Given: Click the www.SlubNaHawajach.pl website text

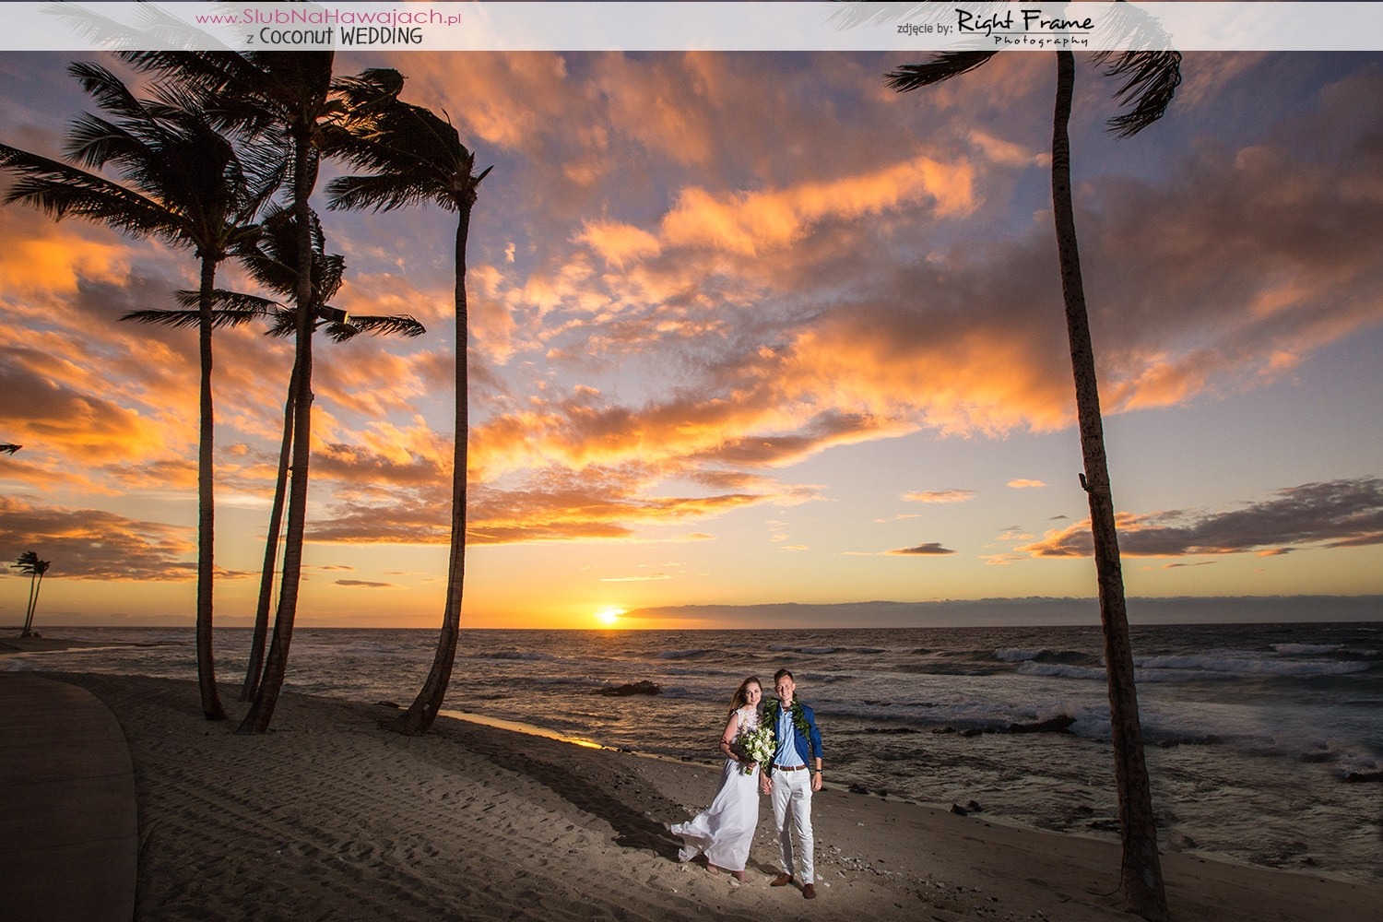Looking at the screenshot, I should point(329,18).
